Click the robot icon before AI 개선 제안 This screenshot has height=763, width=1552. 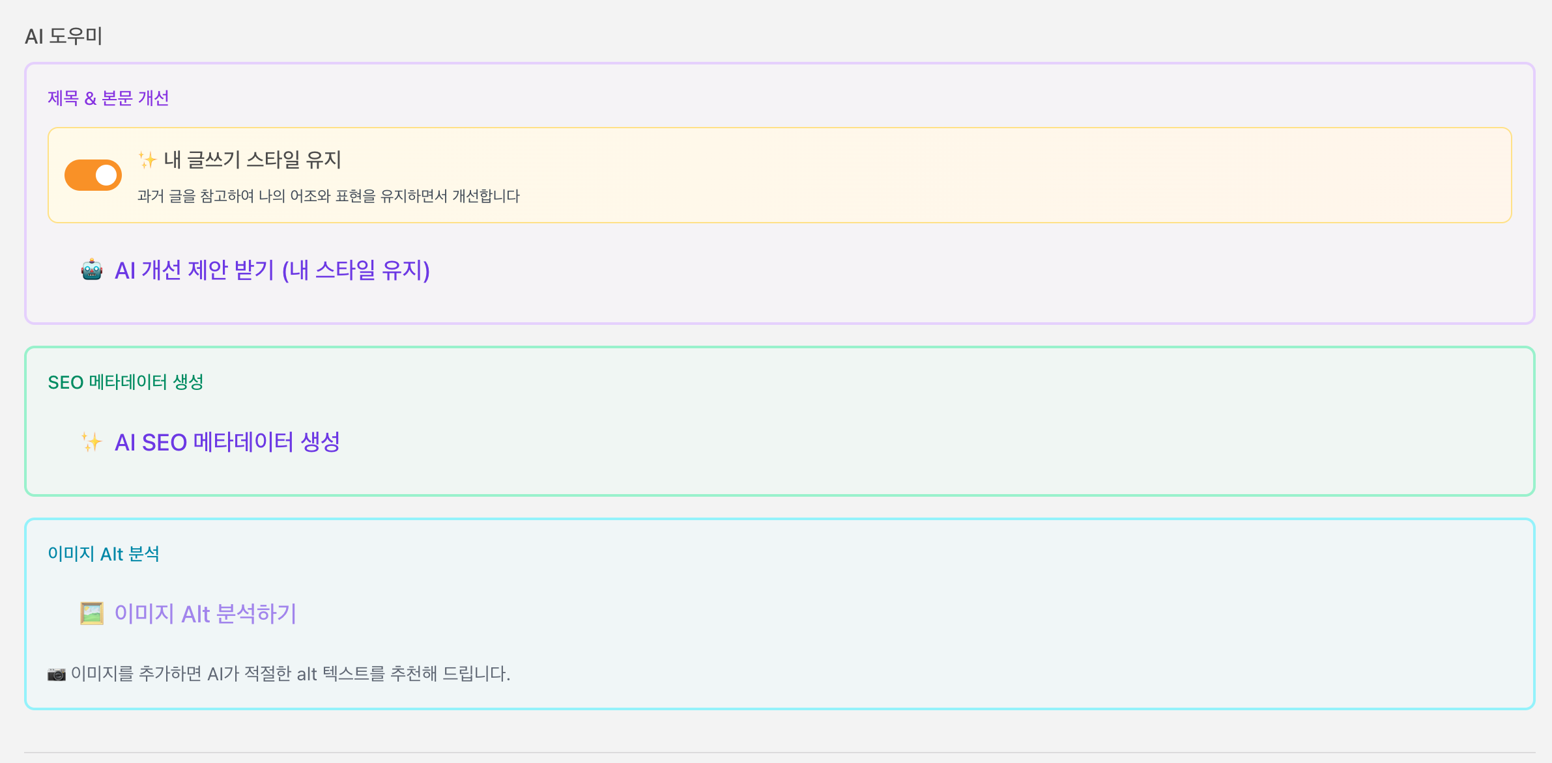tap(92, 270)
